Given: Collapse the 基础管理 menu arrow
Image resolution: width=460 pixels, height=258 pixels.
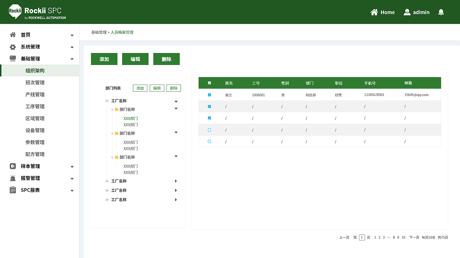Looking at the screenshot, I should 72,59.
